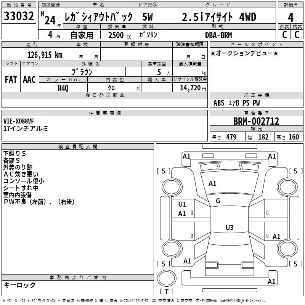Click the damage code legend line at bottom
This screenshot has height=305, width=305.
(x=134, y=301)
